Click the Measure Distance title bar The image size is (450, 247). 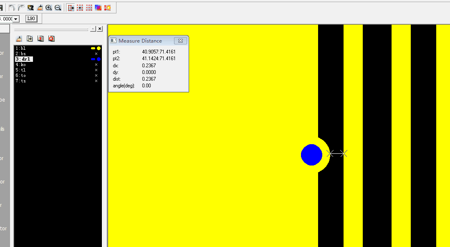click(x=148, y=41)
